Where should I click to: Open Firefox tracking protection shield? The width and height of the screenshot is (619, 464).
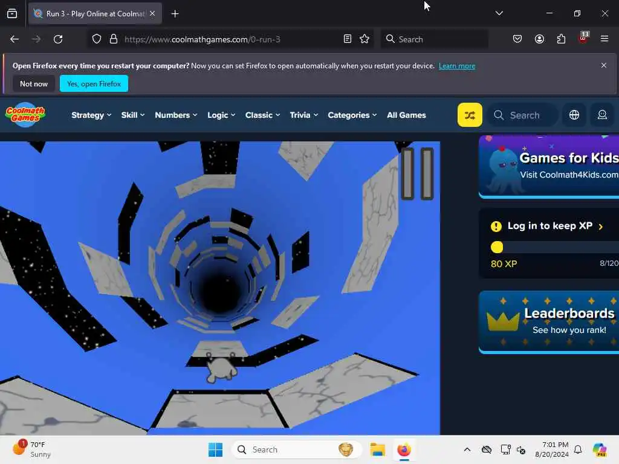click(x=97, y=39)
